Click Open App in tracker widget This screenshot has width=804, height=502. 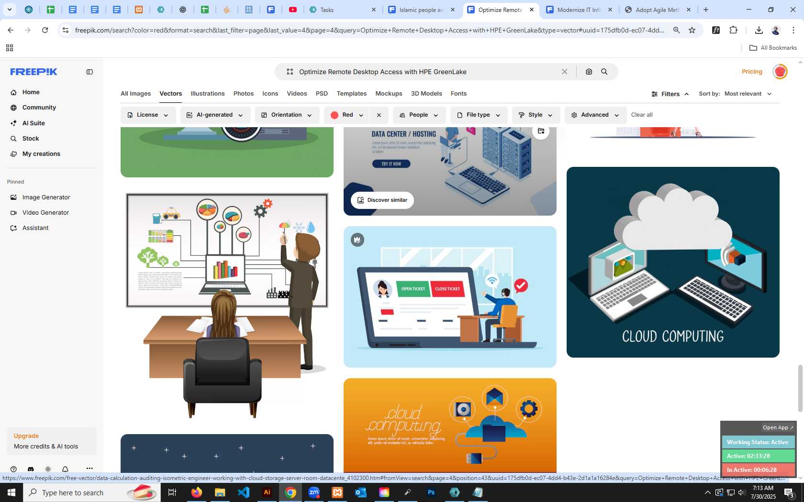pos(778,427)
